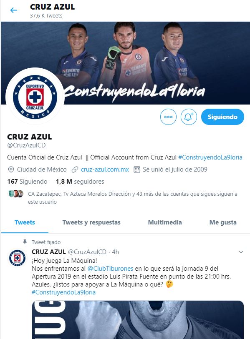
Task: View the 1,8 M seguidores list
Action: click(x=80, y=182)
